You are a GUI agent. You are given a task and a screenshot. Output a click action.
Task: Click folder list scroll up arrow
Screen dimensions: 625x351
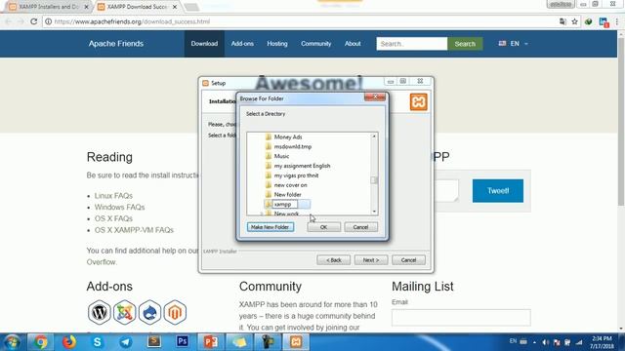[374, 136]
